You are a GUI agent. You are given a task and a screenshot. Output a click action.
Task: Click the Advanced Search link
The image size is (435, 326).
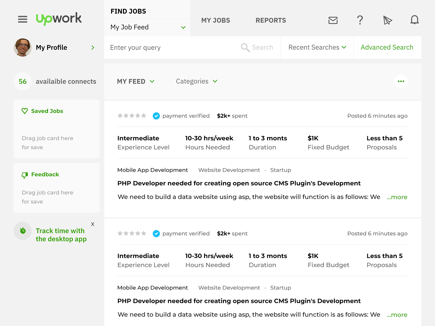pos(387,47)
